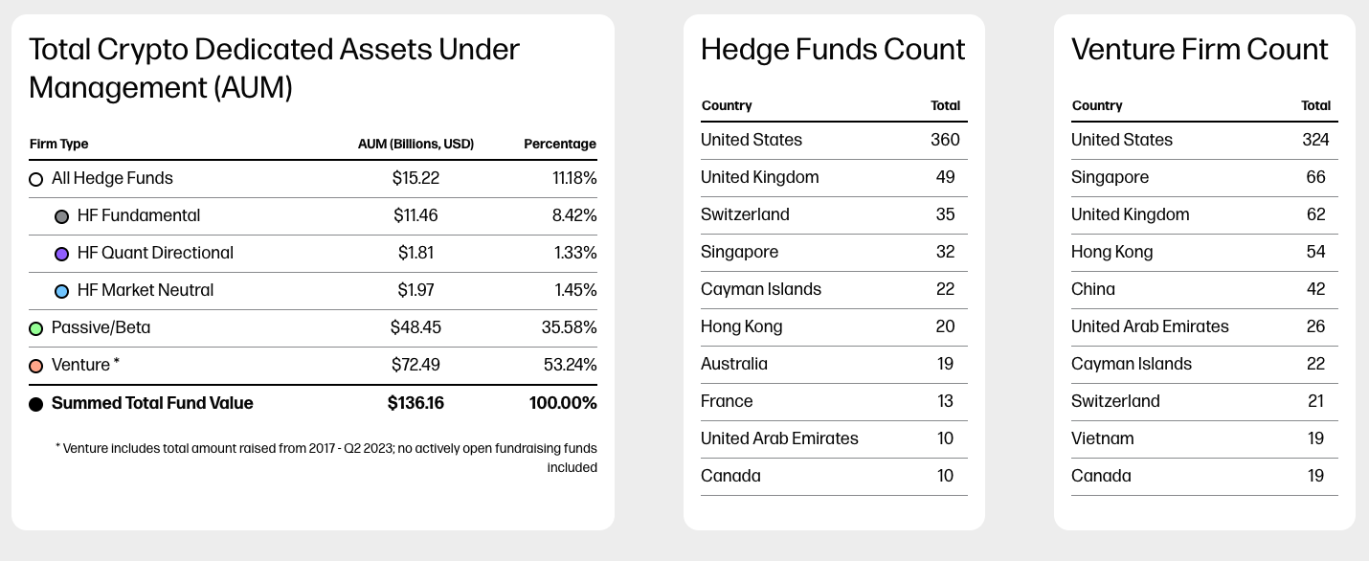Click the AUM (Billions, USD) column header
1369x561 pixels.
click(415, 144)
